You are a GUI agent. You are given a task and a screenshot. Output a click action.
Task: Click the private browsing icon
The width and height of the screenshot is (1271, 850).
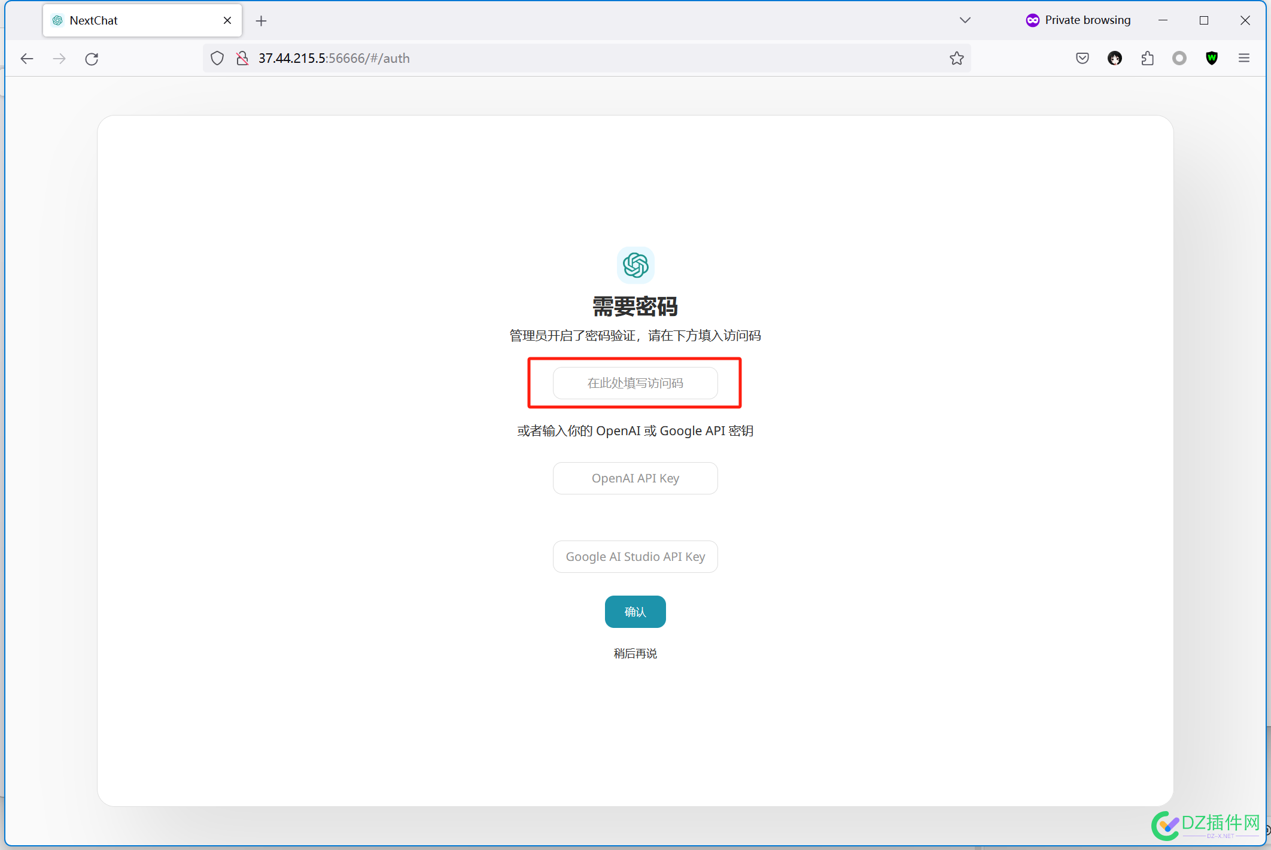click(1032, 19)
